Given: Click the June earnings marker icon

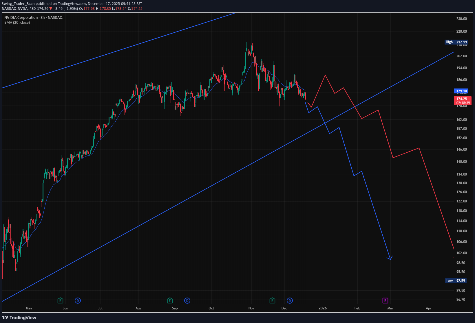Looking at the screenshot, I should (x=61, y=301).
